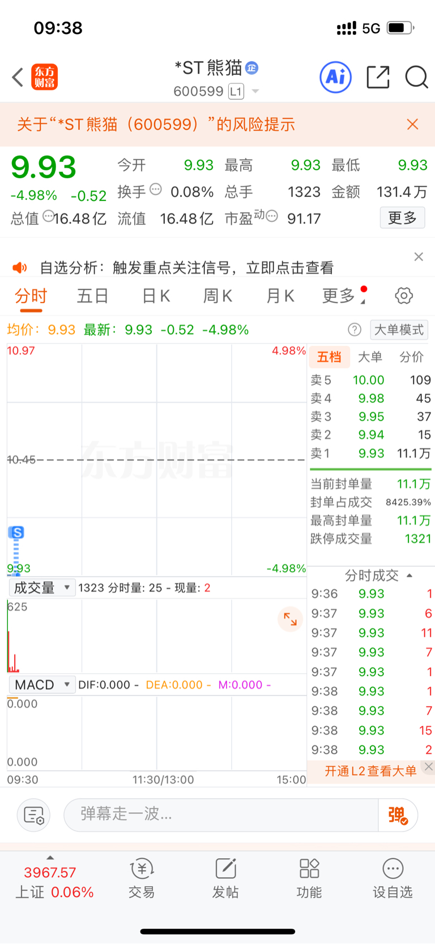
Task: Tap the large price 9.93
Action: [x=44, y=167]
